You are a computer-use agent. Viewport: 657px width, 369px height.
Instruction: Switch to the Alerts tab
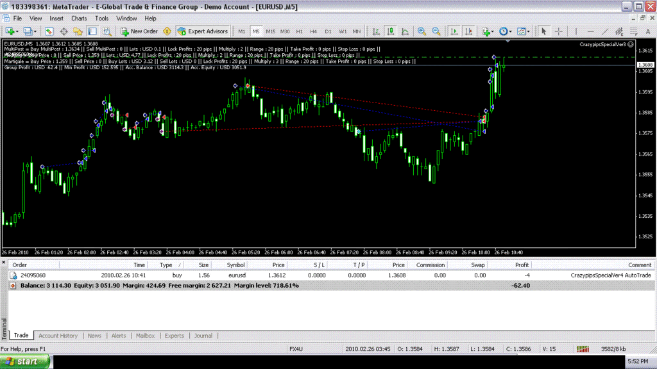coord(119,336)
